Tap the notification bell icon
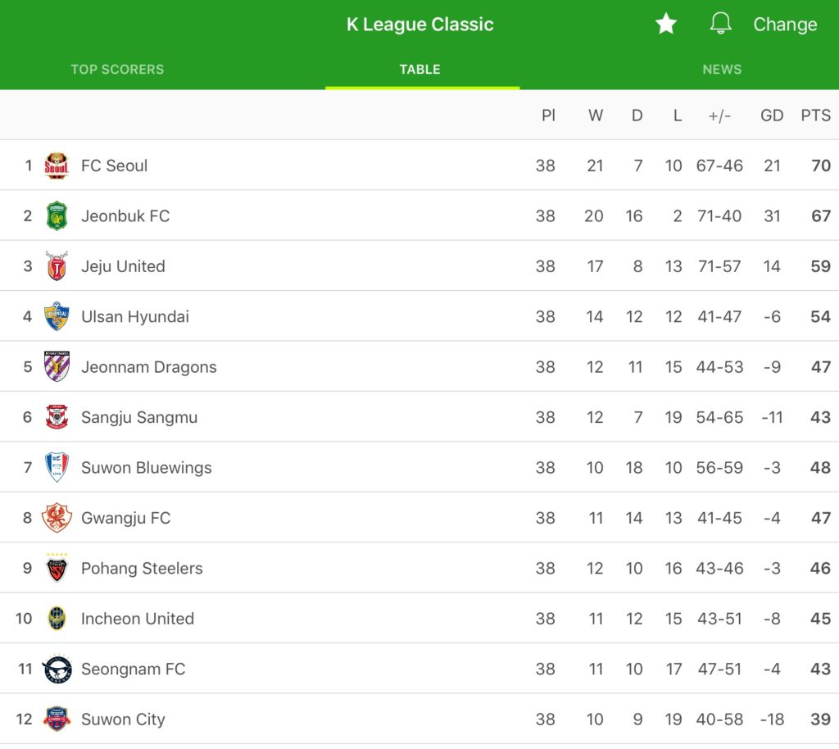Viewport: 839px width, 749px height. (x=720, y=24)
